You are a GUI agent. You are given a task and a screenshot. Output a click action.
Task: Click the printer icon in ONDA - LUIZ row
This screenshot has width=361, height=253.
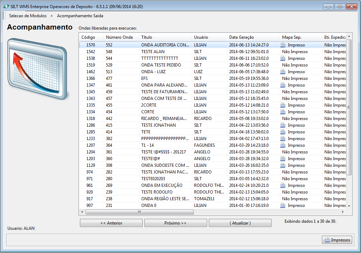(x=283, y=72)
